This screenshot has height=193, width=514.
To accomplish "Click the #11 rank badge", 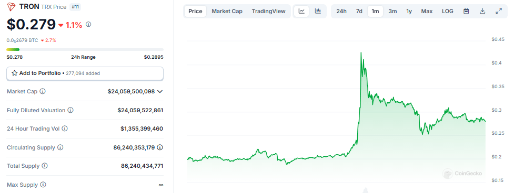I will (x=75, y=6).
